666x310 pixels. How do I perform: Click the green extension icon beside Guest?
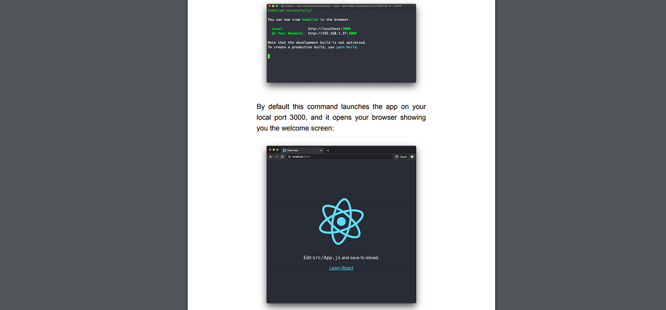pos(412,157)
